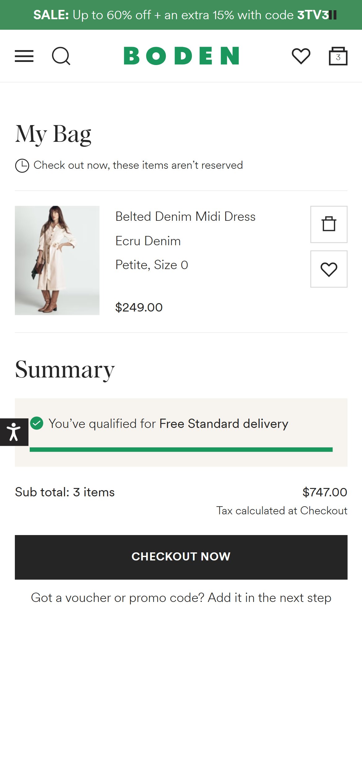Click the clock icon beside reservation notice
362x784 pixels.
tap(22, 166)
